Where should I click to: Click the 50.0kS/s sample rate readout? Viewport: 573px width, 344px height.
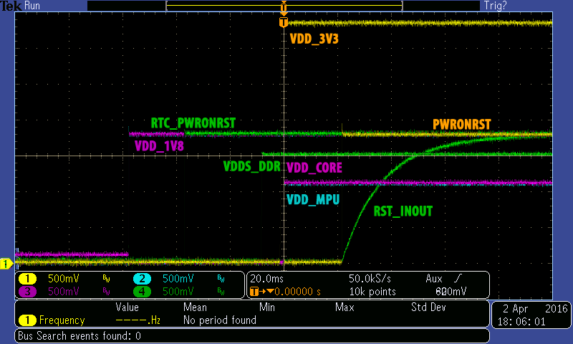pyautogui.click(x=370, y=279)
